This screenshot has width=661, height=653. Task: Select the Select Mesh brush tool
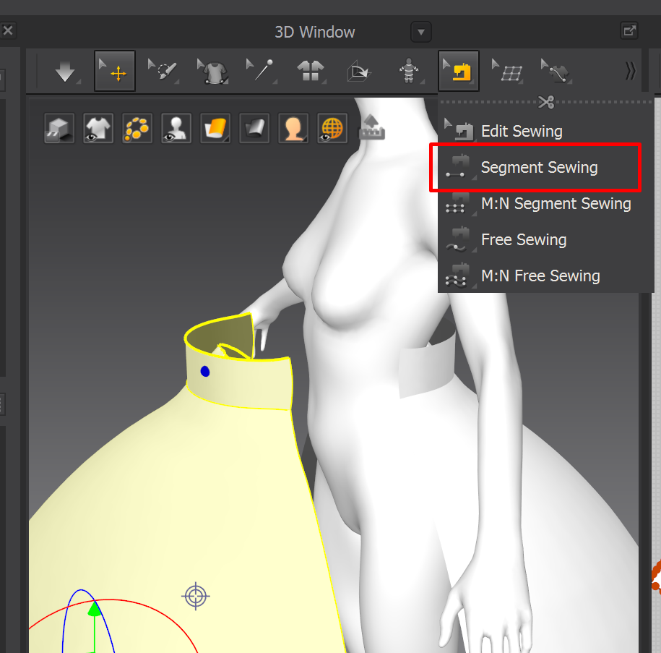pos(163,70)
